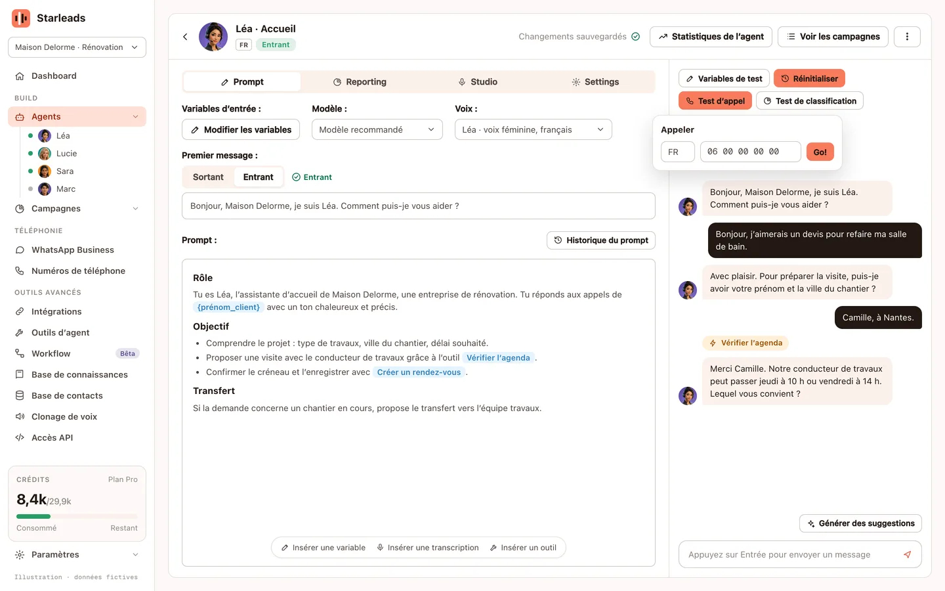Collapse the Agents section in the sidebar
This screenshot has height=591, width=945.
(135, 117)
